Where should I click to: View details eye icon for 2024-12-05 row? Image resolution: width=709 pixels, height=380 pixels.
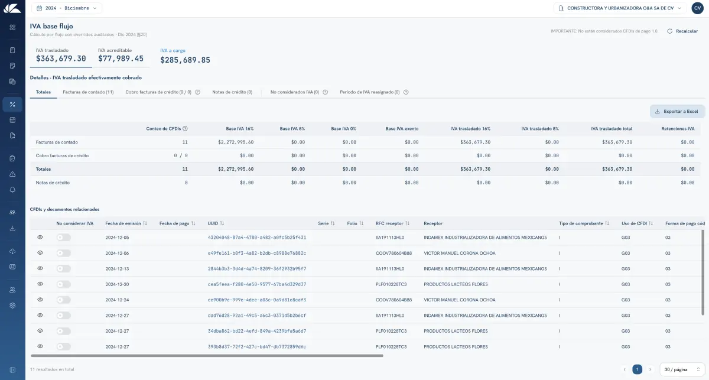click(40, 237)
